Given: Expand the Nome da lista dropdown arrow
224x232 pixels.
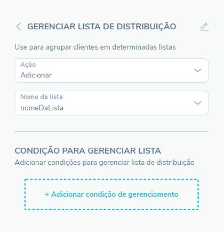Looking at the screenshot, I should click(197, 103).
